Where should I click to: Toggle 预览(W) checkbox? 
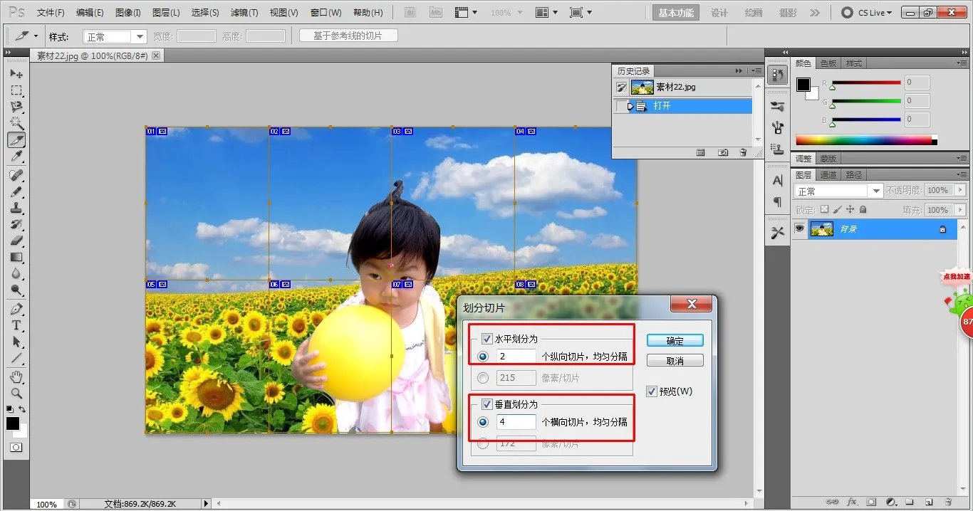pyautogui.click(x=652, y=391)
